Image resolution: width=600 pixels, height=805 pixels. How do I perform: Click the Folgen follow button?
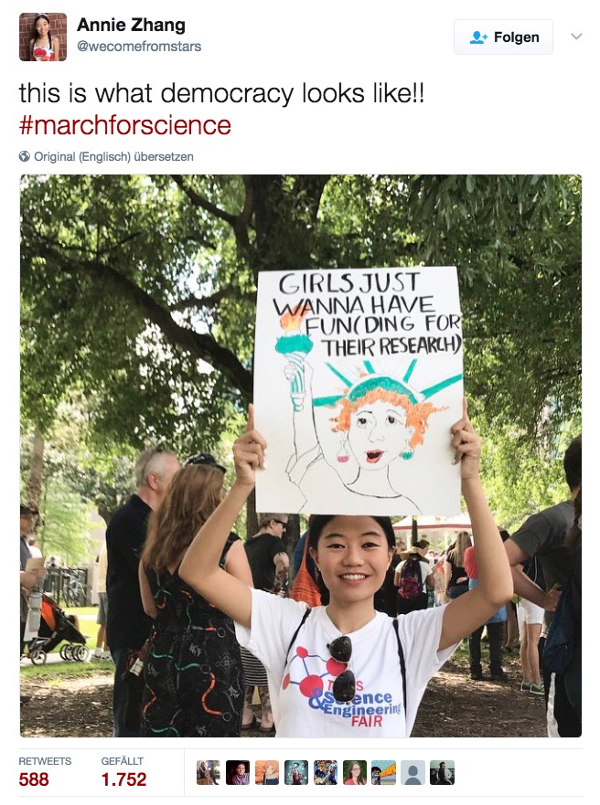tap(503, 37)
